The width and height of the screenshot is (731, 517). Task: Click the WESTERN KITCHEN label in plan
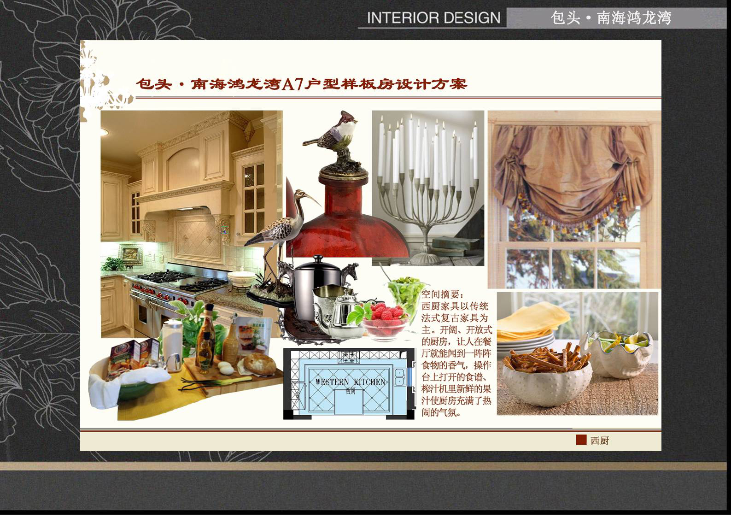(350, 382)
